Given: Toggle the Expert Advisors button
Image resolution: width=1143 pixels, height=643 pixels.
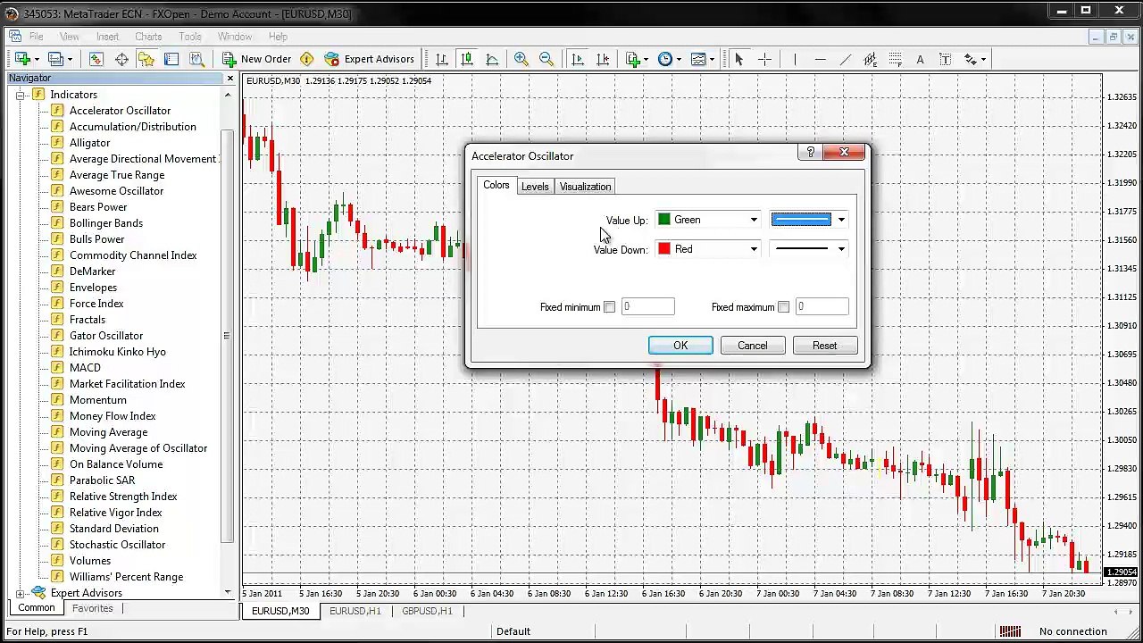Looking at the screenshot, I should point(370,59).
